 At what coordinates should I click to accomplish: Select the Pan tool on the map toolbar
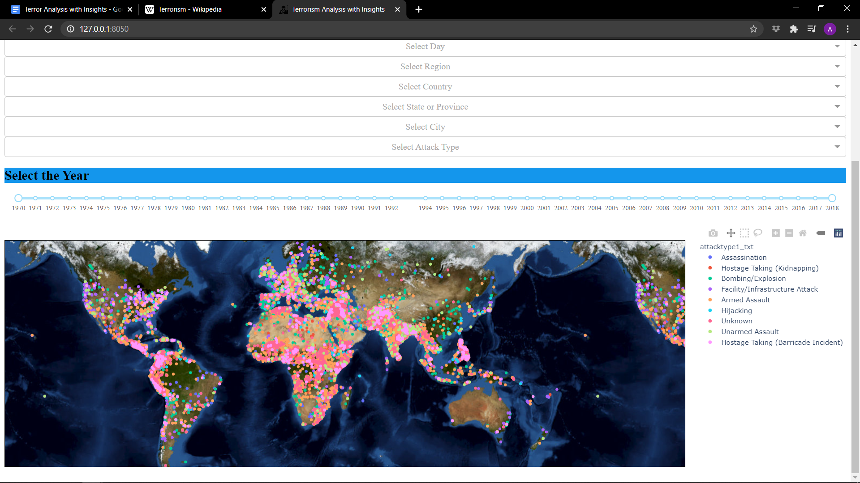[731, 233]
